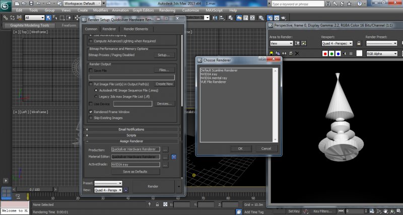Click Save as Defaults button

tap(135, 172)
